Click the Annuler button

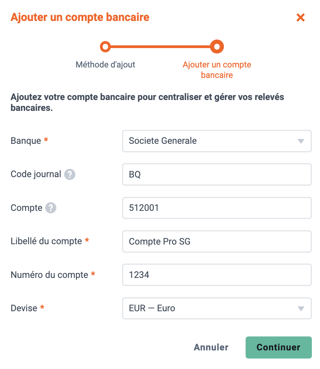pos(211,347)
